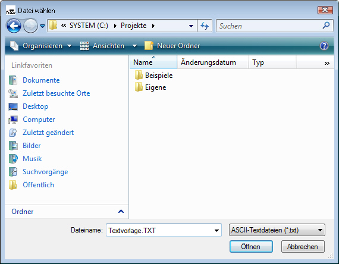The width and height of the screenshot is (339, 264).
Task: Click the search magnifier icon
Action: pos(326,26)
